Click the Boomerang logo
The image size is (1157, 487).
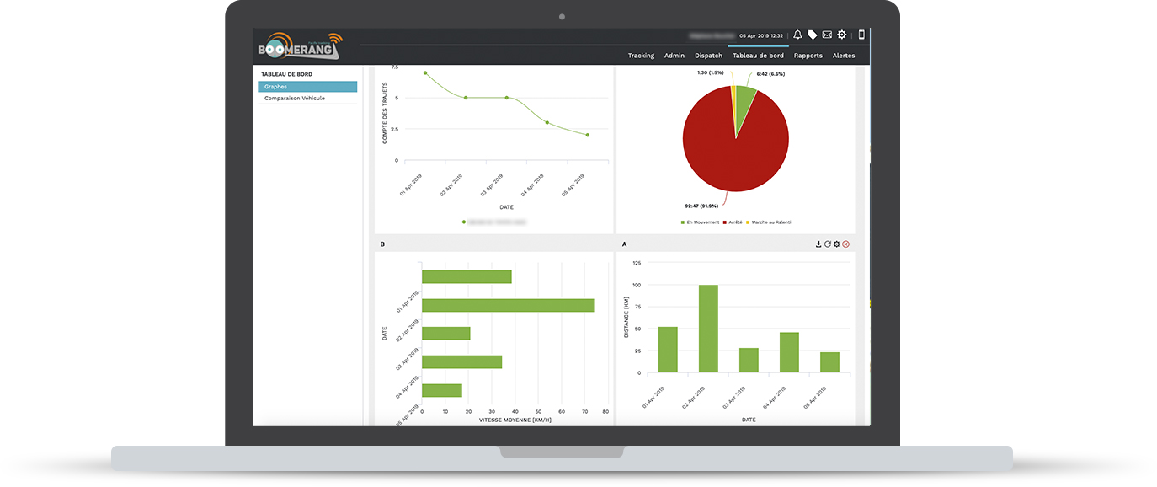tap(301, 47)
